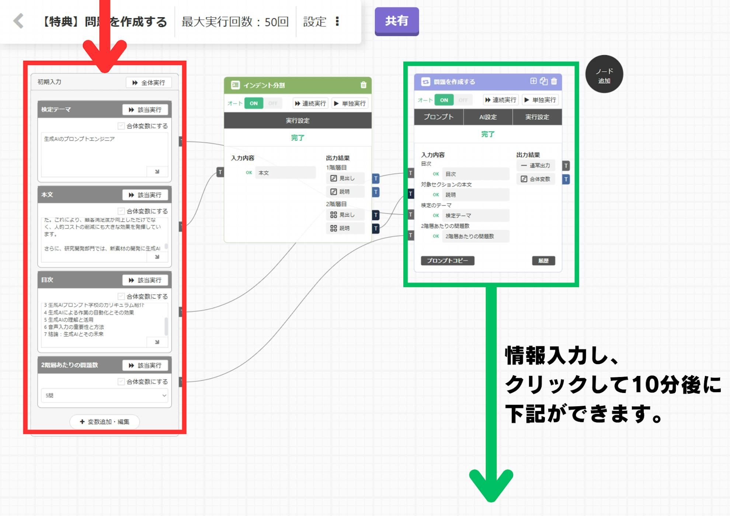
Task: Click trash icon on 問題を作成する node
Action: (554, 81)
